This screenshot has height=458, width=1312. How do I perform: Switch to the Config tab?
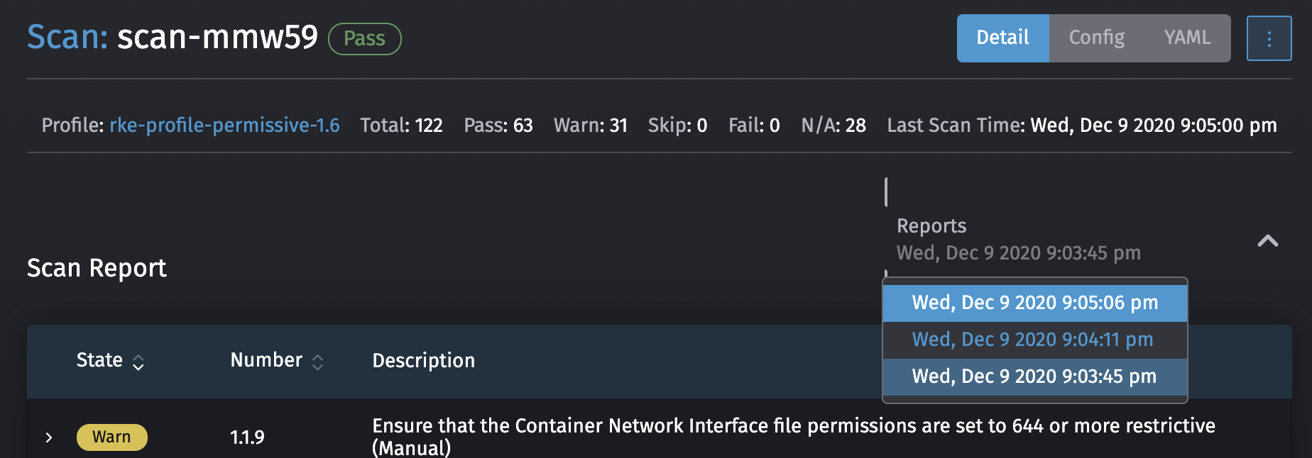[1095, 38]
